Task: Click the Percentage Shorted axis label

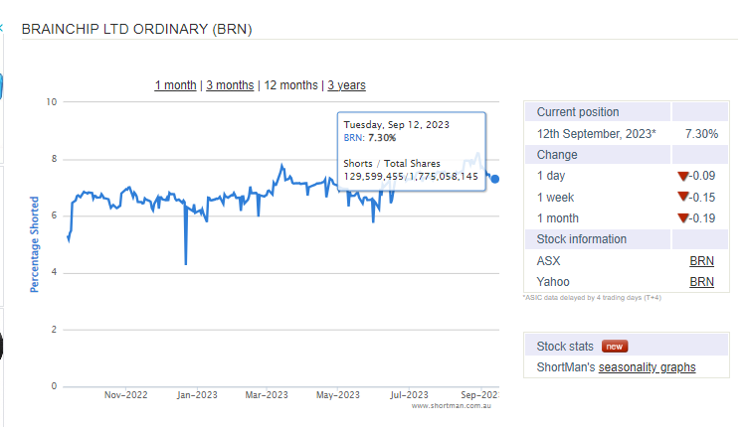Action: [x=34, y=244]
